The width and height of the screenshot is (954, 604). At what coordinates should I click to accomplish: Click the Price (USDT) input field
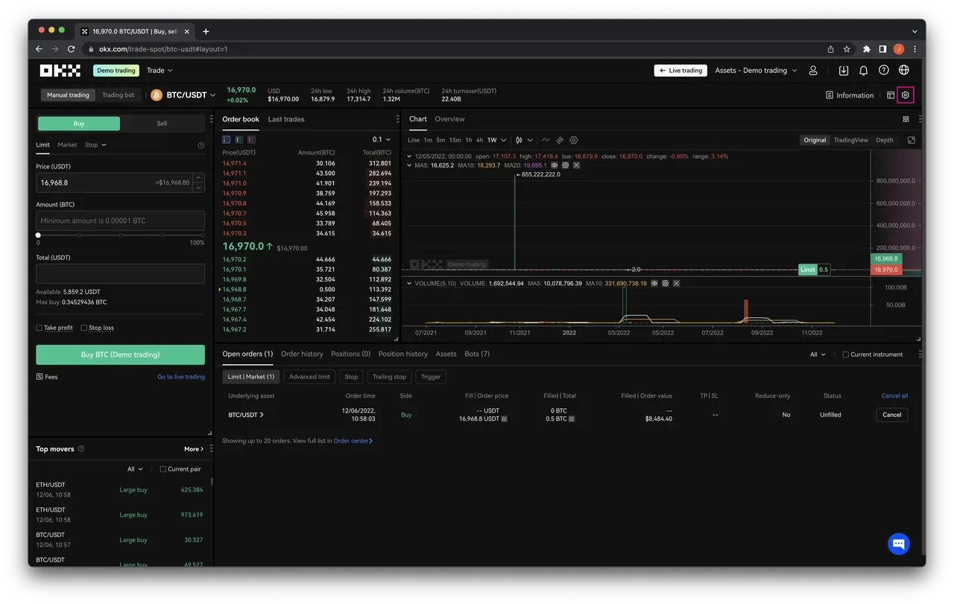click(x=120, y=182)
